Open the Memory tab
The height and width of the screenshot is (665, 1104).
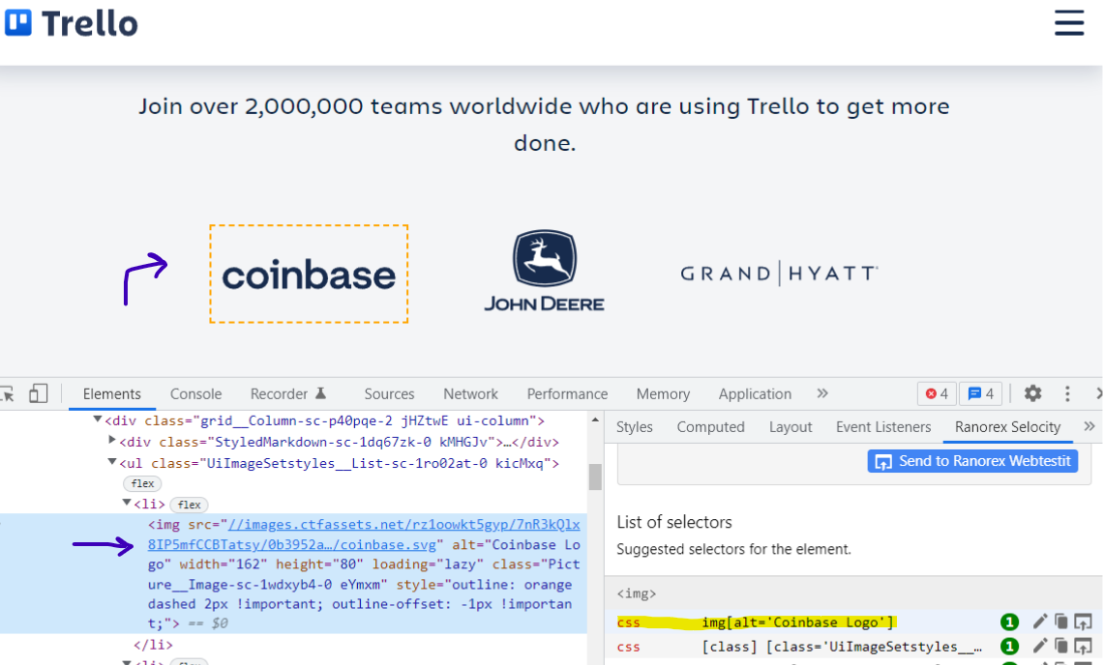(663, 394)
